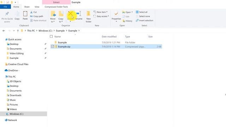Open Creative Cloud Files
Viewport: 226px width, 127px height.
coord(18,64)
